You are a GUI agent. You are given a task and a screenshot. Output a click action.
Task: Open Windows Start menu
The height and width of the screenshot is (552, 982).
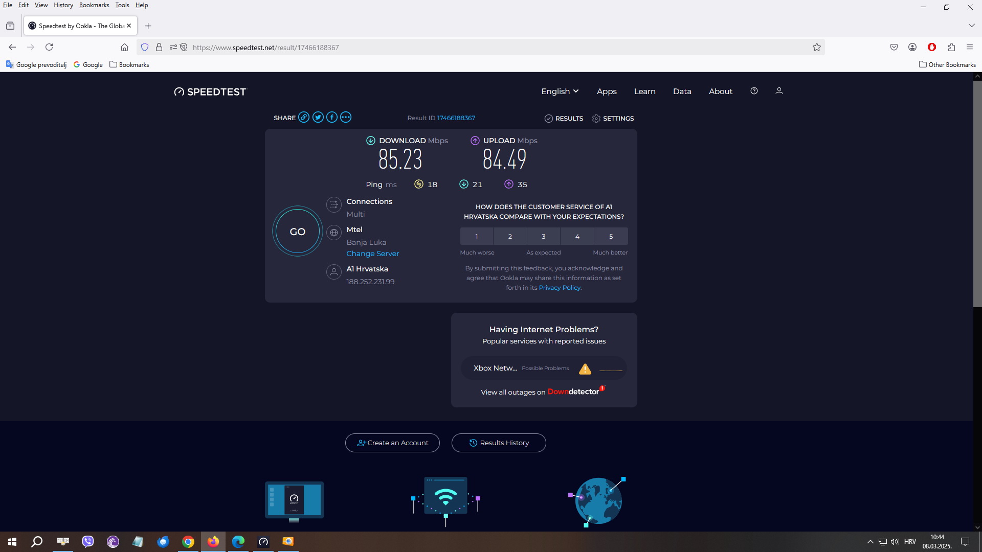click(12, 541)
